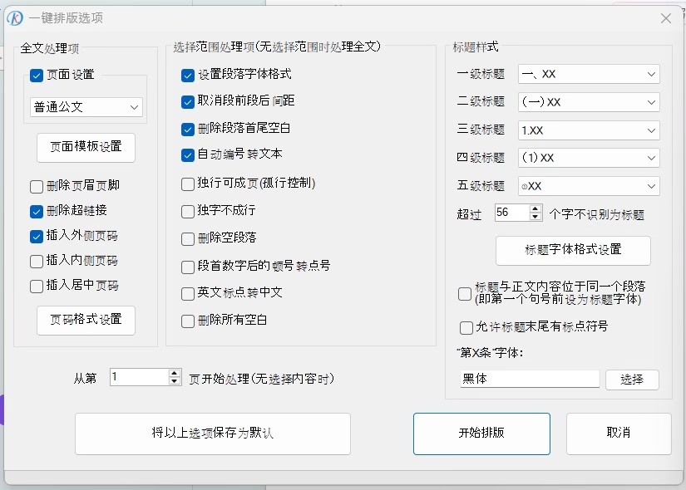Enable 插入居中页码 checkbox
Image resolution: width=686 pixels, height=490 pixels.
pyautogui.click(x=37, y=286)
